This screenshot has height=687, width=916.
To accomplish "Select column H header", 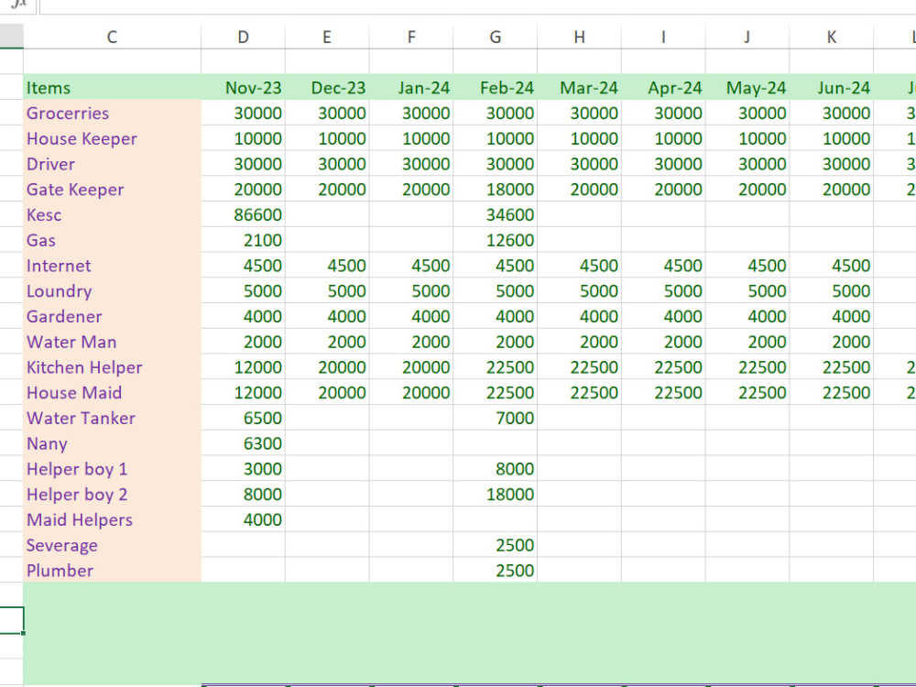I will (580, 37).
